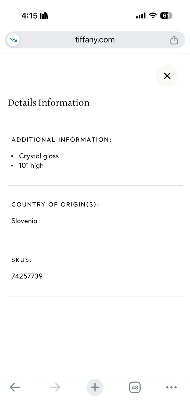Open the browser three-dots menu
The width and height of the screenshot is (190, 414).
click(x=171, y=387)
